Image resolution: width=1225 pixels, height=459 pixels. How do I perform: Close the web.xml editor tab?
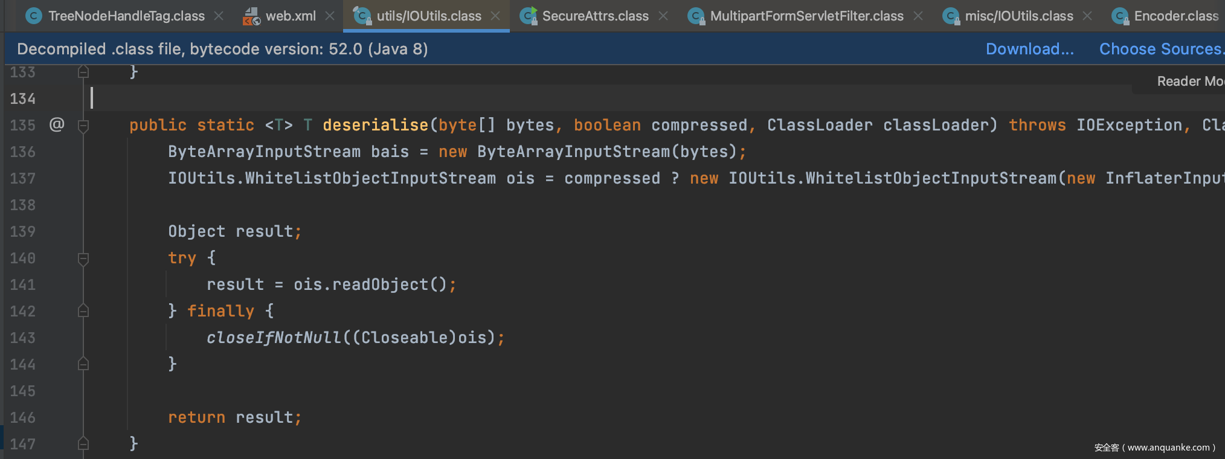330,16
